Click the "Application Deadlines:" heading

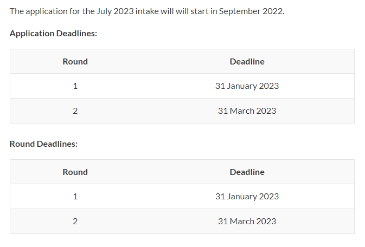[53, 34]
